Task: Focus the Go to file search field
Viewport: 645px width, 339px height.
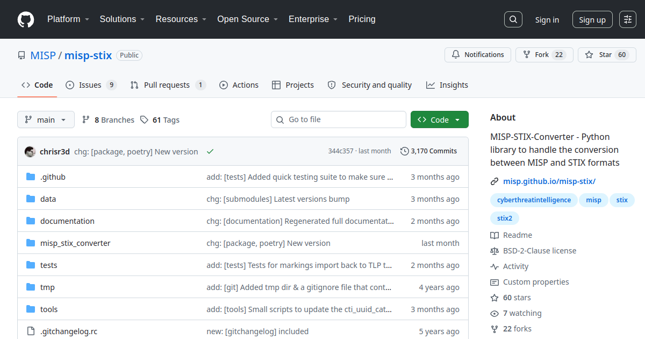Action: [x=339, y=119]
